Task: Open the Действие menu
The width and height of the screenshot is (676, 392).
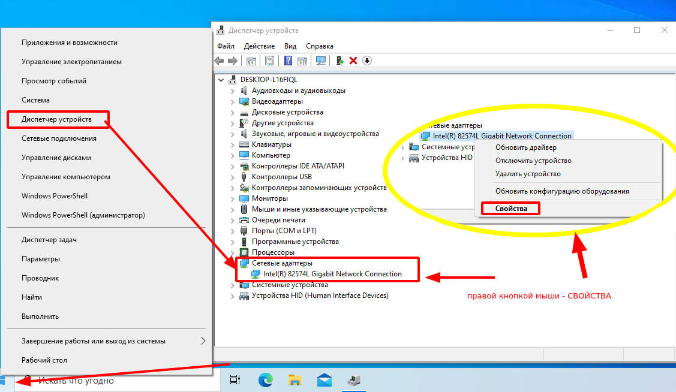Action: click(260, 46)
